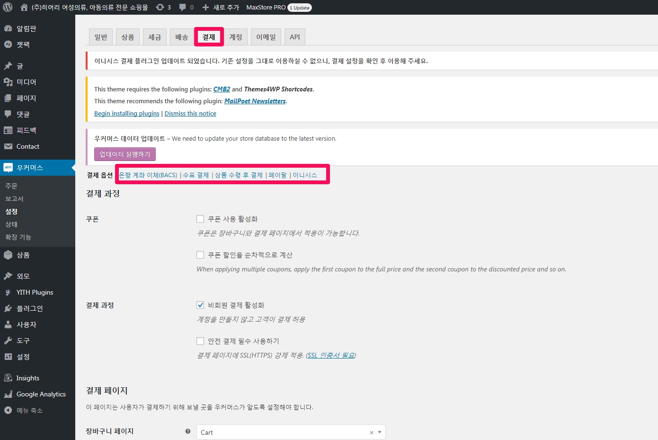The image size is (658, 440).
Task: Click the 플러그인 plugins icon in the sidebar
Action: point(8,308)
